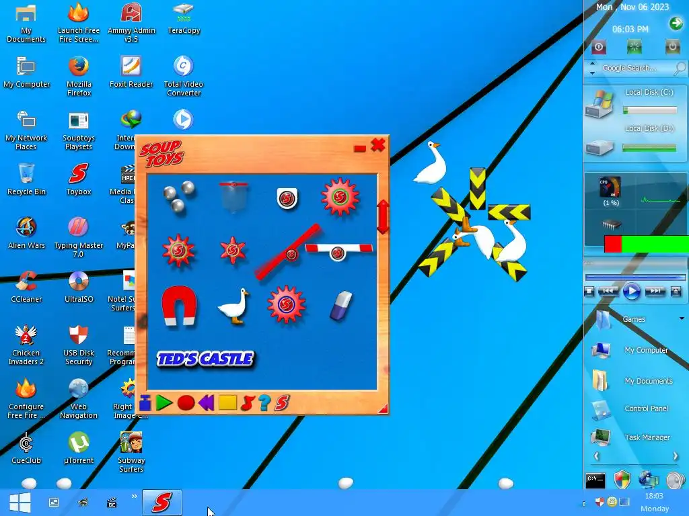Click the purple rewind arrows button

point(206,403)
